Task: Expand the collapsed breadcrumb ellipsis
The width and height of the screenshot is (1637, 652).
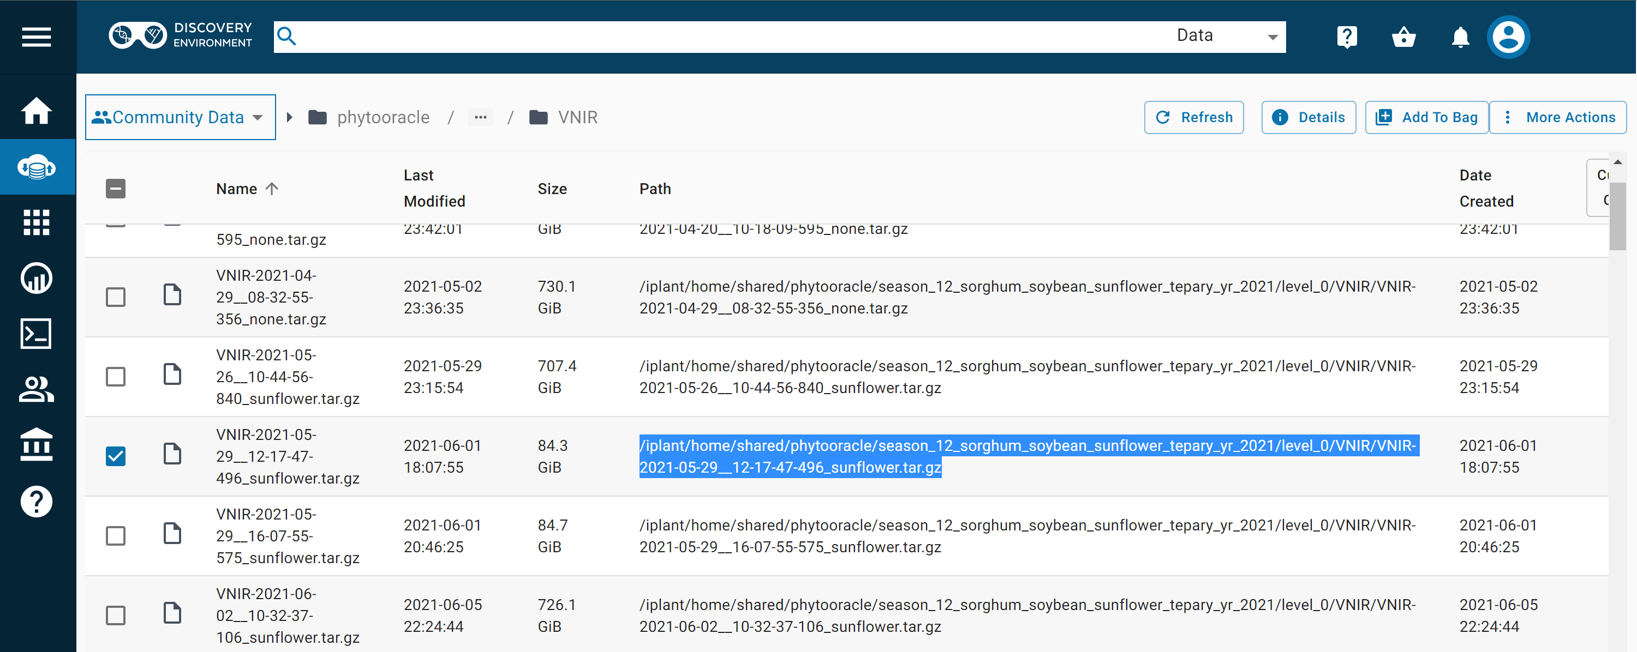Action: click(480, 117)
